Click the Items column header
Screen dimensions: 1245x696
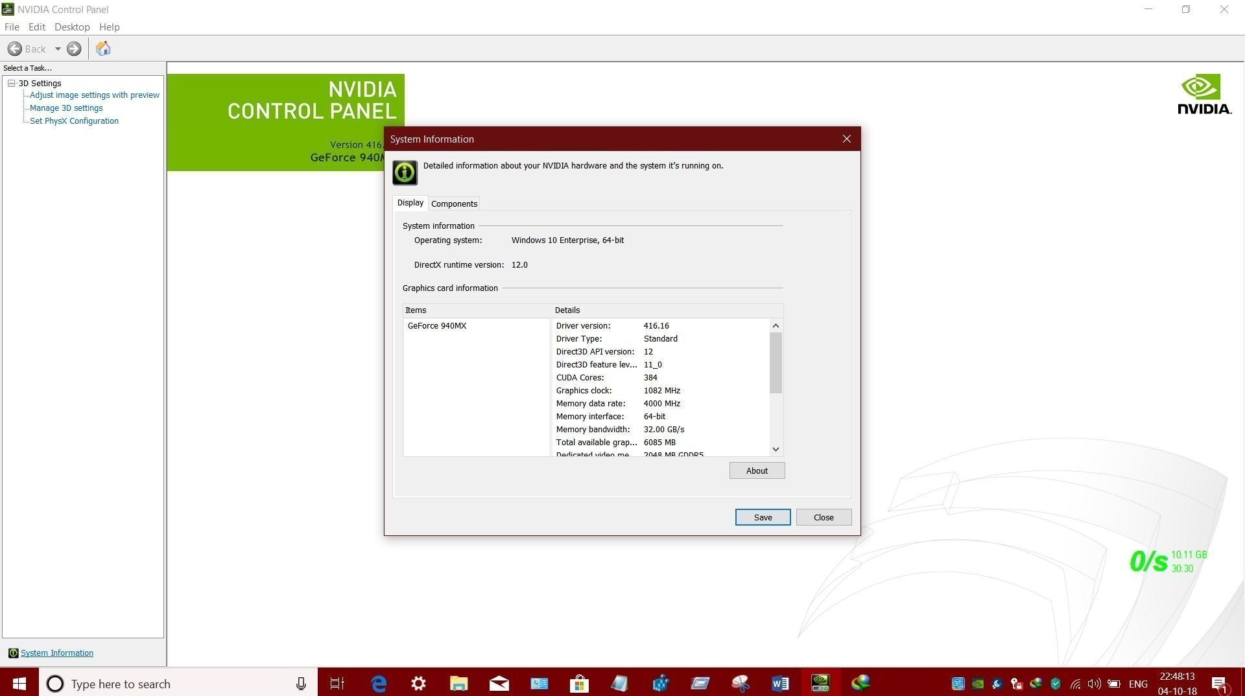pos(477,310)
